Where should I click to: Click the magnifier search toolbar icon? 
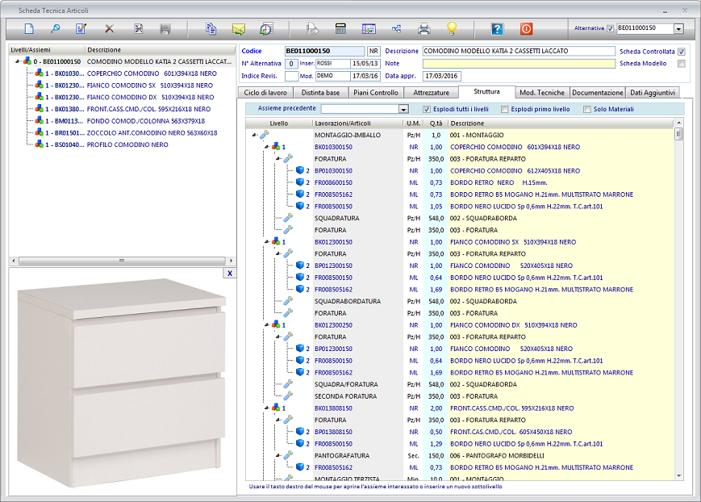(x=55, y=29)
